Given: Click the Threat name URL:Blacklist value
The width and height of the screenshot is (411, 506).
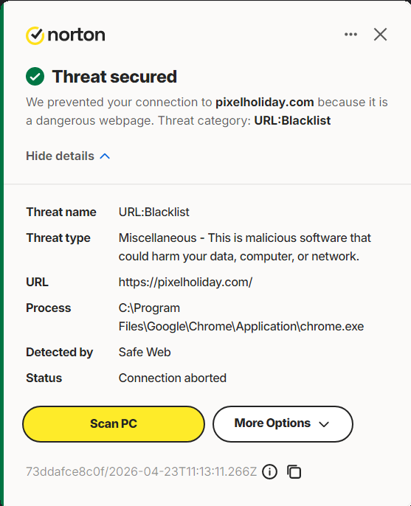Looking at the screenshot, I should (x=154, y=212).
